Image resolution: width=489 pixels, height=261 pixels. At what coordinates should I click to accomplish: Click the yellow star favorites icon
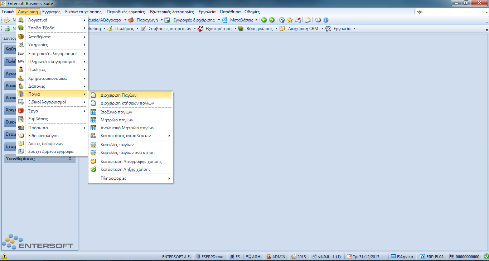290,20
